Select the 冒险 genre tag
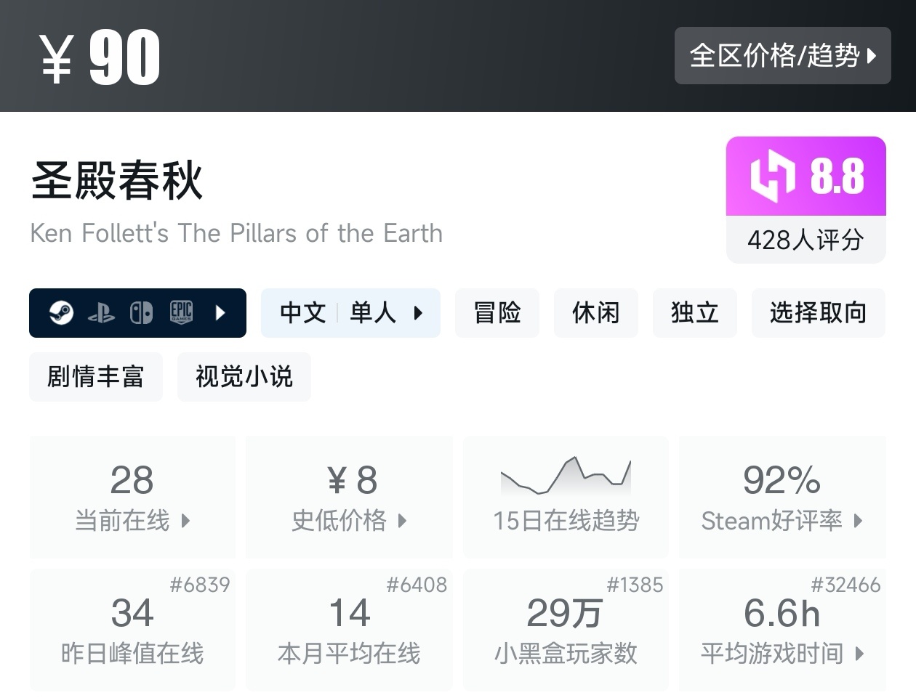 [x=497, y=313]
